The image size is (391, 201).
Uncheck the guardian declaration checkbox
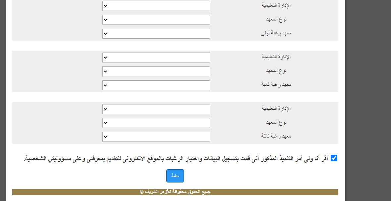334,158
